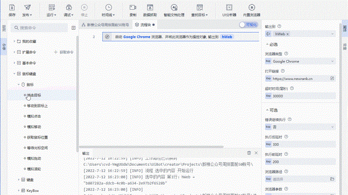This screenshot has height=195, width=348.
Task: Open the Publish (发布) toolbar icon
Action: tap(27, 7)
